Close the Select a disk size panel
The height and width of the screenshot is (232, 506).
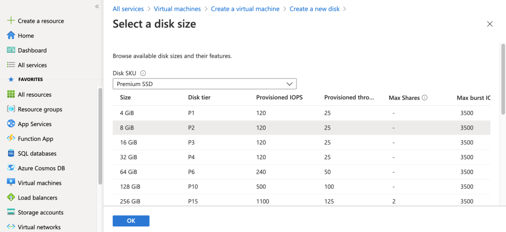coord(490,24)
